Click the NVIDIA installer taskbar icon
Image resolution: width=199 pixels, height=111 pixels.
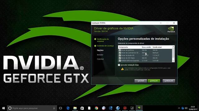click(x=139, y=108)
